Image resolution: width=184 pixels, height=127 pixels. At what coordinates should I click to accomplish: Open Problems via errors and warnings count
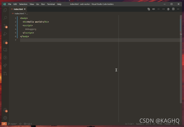tap(28, 124)
